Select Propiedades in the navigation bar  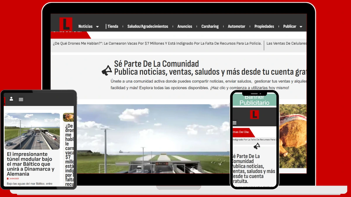(264, 26)
